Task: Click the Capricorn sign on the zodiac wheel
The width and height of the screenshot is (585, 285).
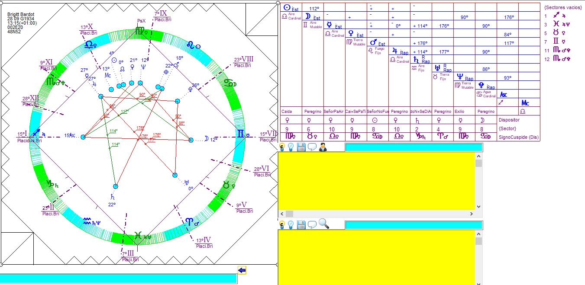Action: pos(50,183)
